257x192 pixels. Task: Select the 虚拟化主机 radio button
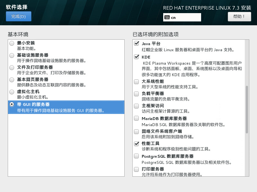(x=12, y=92)
